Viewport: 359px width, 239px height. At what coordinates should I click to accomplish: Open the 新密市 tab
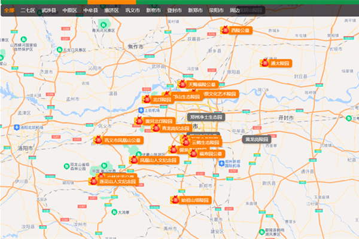pyautogui.click(x=153, y=10)
